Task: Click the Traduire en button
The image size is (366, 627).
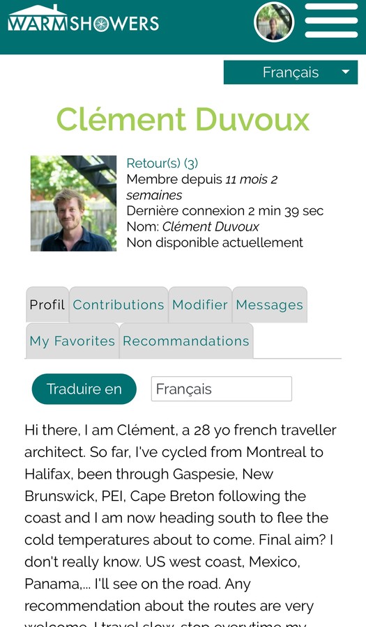Action: coord(84,389)
